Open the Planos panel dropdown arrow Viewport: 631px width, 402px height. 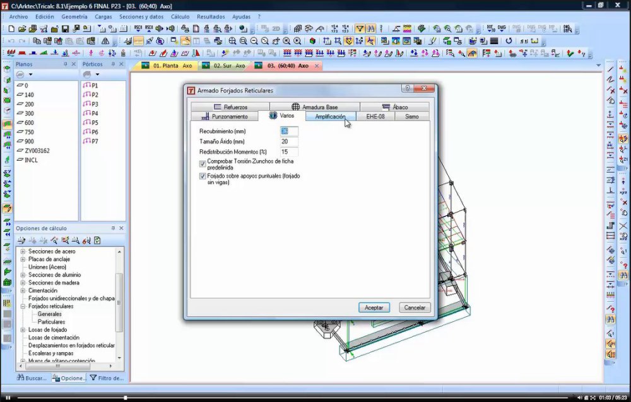pos(30,74)
